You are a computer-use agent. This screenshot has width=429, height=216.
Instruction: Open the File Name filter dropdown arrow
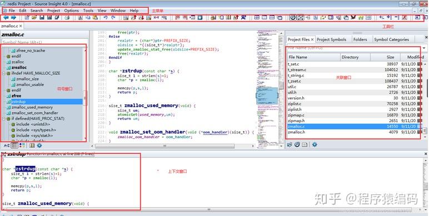pos(424,48)
